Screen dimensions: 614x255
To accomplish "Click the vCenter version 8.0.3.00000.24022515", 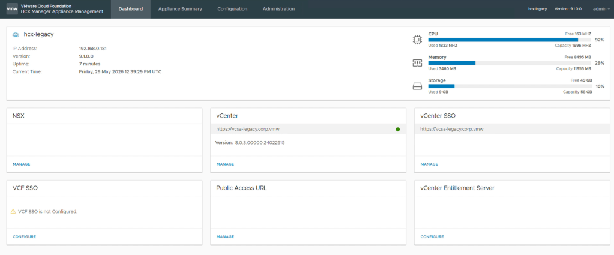I will [260, 143].
